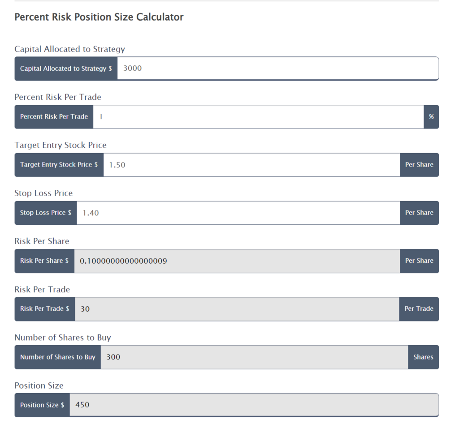Click the Shares suffix badge

coord(423,357)
